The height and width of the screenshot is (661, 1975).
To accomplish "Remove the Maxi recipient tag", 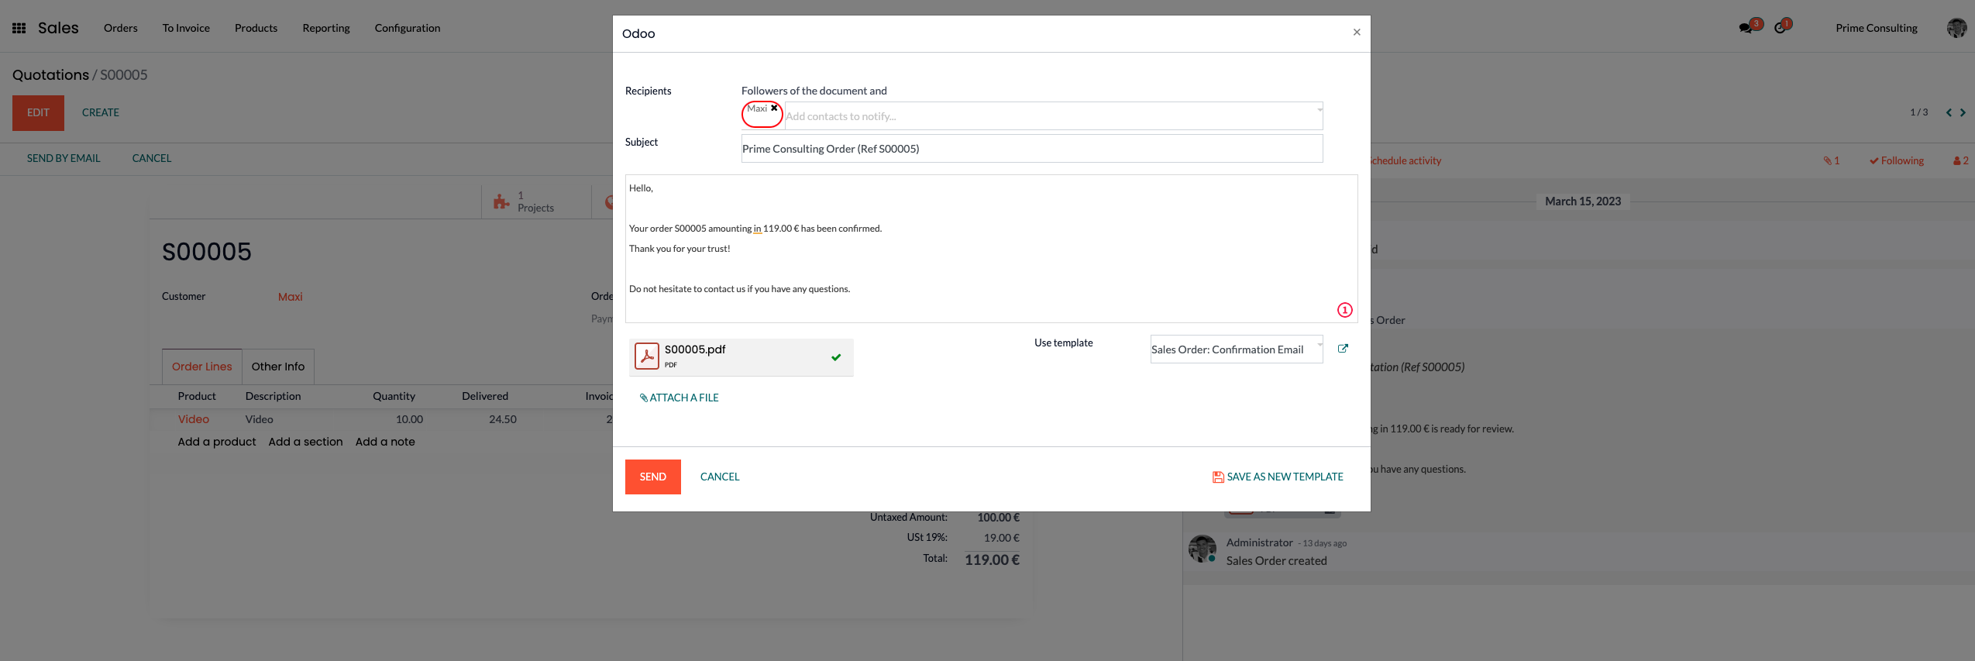I will tap(774, 108).
